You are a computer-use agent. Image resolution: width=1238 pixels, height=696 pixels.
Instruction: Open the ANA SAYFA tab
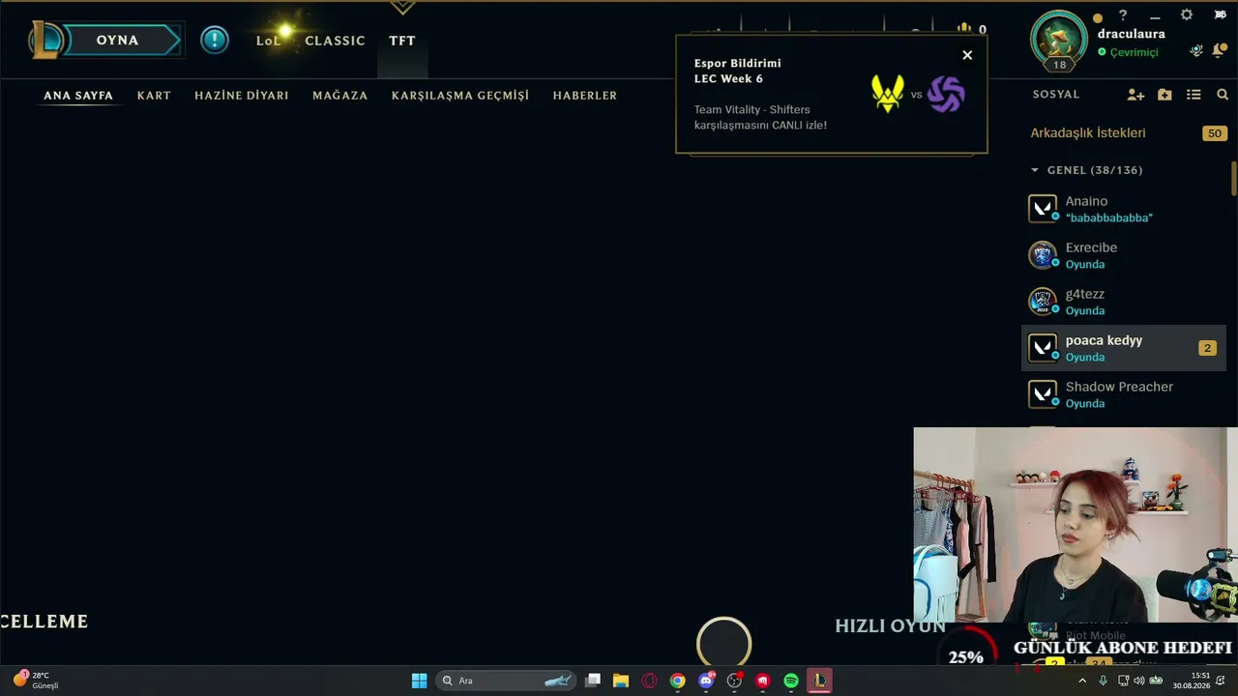(78, 96)
